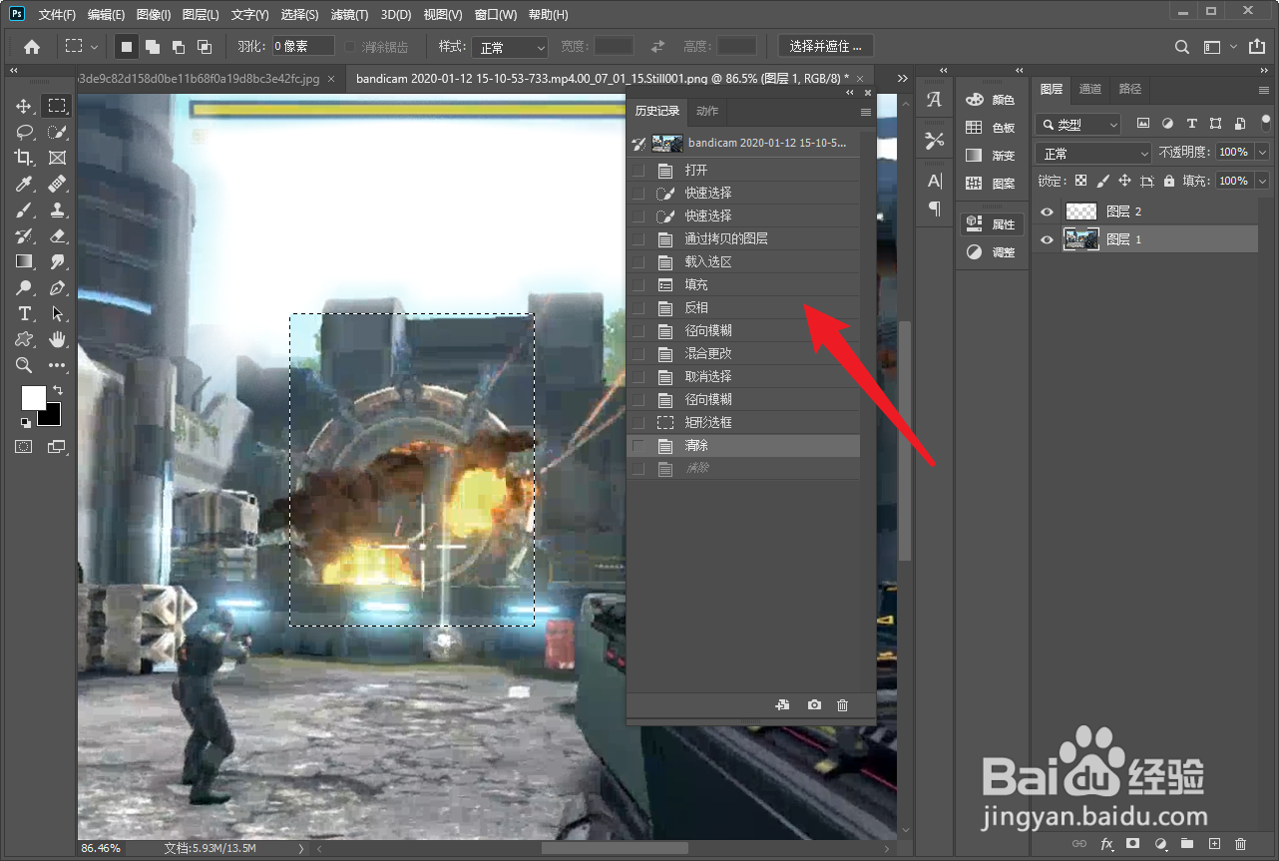Viewport: 1279px width, 861px height.
Task: Select the Zoom tool
Action: [24, 365]
